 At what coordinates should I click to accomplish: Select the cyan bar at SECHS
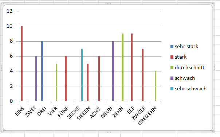point(82,75)
